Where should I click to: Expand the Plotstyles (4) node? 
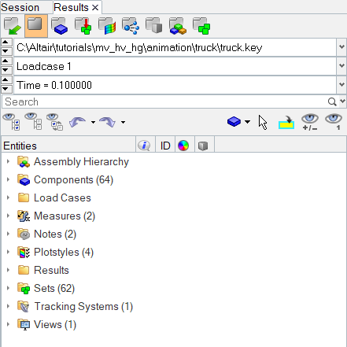click(x=8, y=252)
